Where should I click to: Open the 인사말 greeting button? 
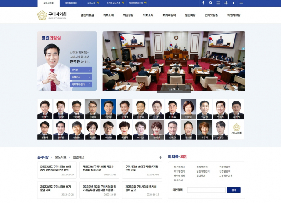point(81,69)
